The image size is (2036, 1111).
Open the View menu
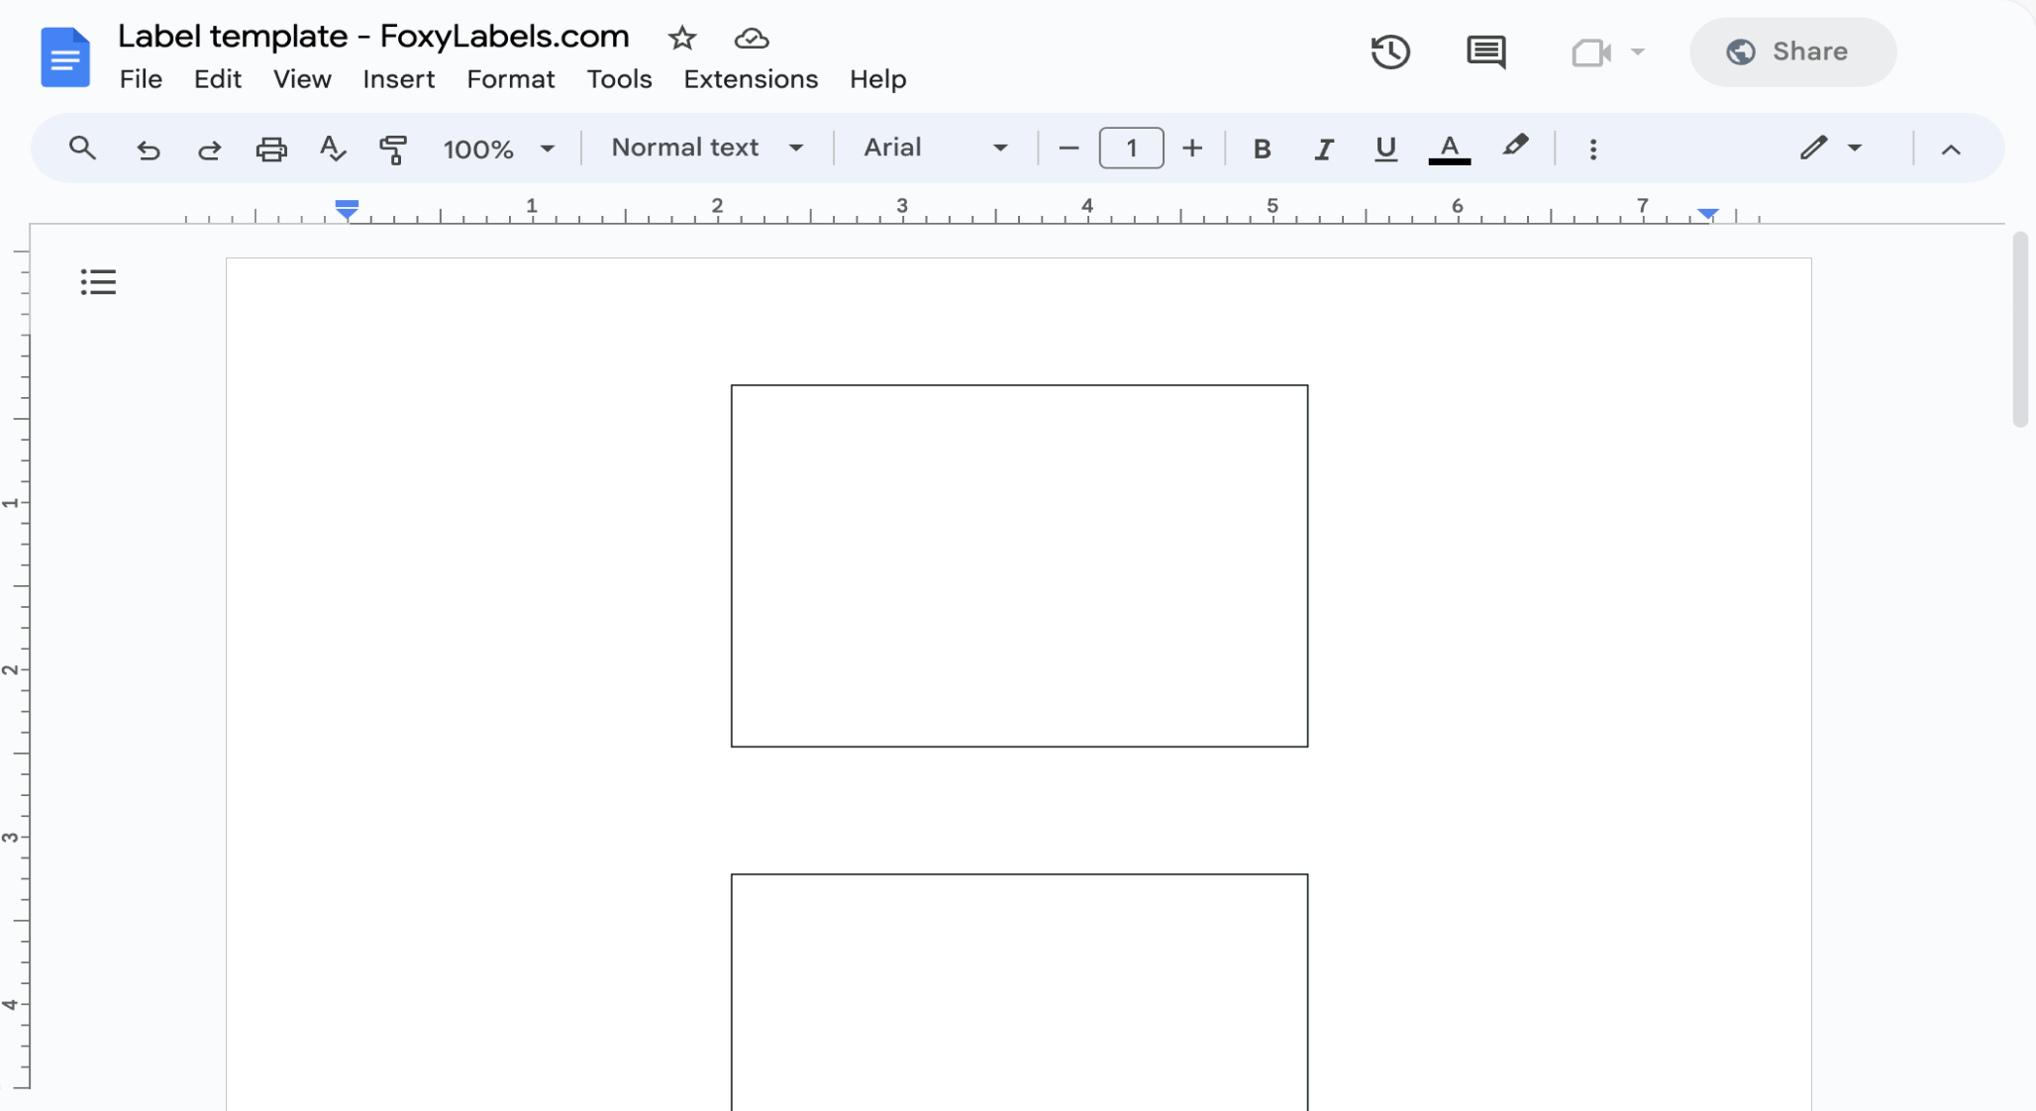click(x=302, y=79)
